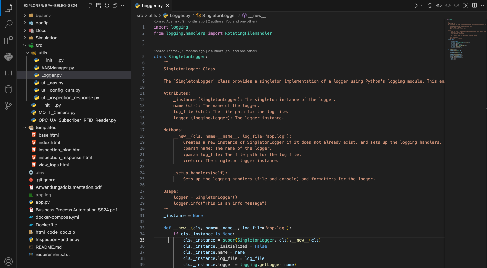This screenshot has width=487, height=268.
Task: Open the database cylinder view in activity bar
Action: click(x=9, y=89)
